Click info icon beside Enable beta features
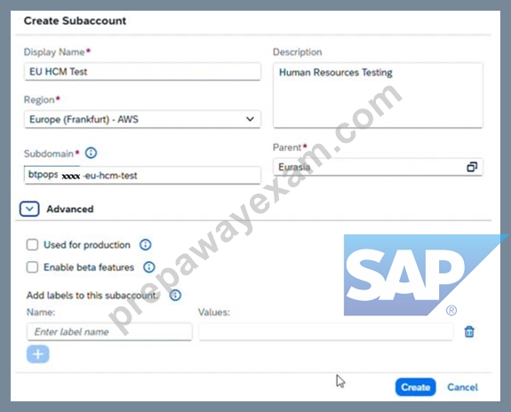Image resolution: width=511 pixels, height=412 pixels. coord(149,267)
